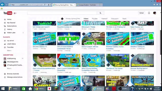
Task: Click the channel avatar diamond icon
Action: click(x=62, y=19)
